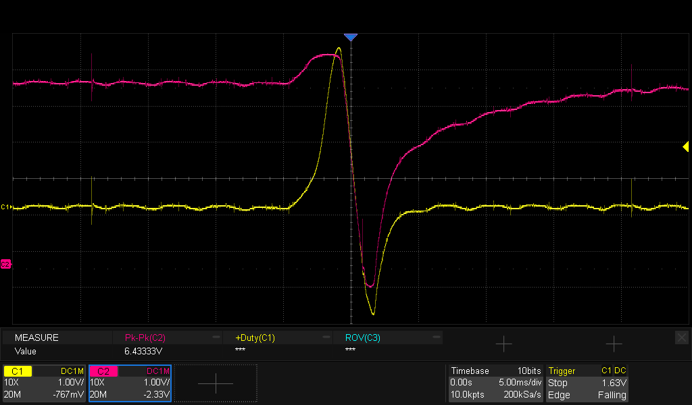Click the blue trigger position marker at top
Image resolution: width=692 pixels, height=405 pixels.
(x=350, y=37)
